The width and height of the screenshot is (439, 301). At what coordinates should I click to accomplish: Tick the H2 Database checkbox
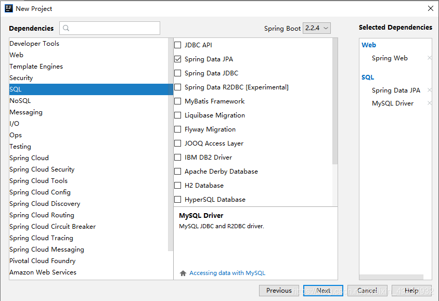pos(178,186)
